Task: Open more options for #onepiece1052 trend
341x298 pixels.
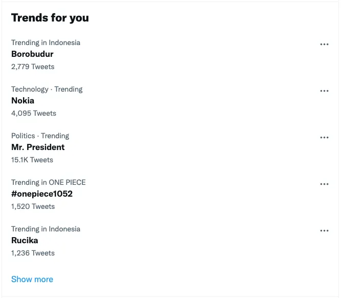Action: [324, 184]
